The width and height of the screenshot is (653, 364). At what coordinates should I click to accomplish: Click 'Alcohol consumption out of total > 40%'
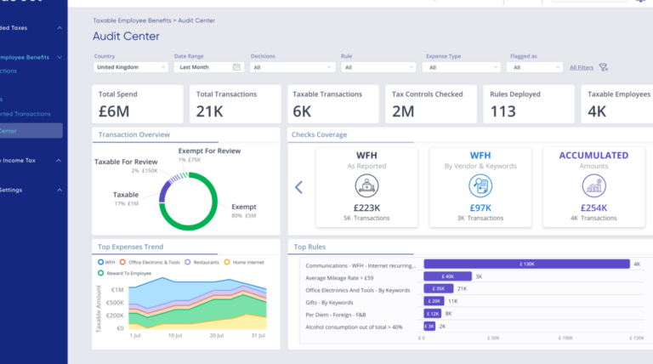354,327
